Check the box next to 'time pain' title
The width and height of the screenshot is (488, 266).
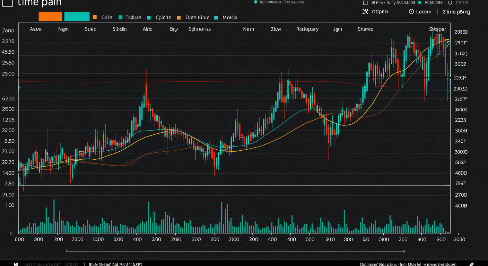click(7, 3)
